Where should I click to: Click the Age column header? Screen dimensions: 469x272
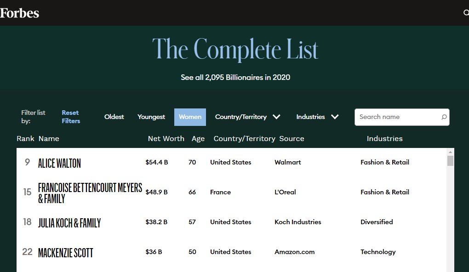coord(198,139)
